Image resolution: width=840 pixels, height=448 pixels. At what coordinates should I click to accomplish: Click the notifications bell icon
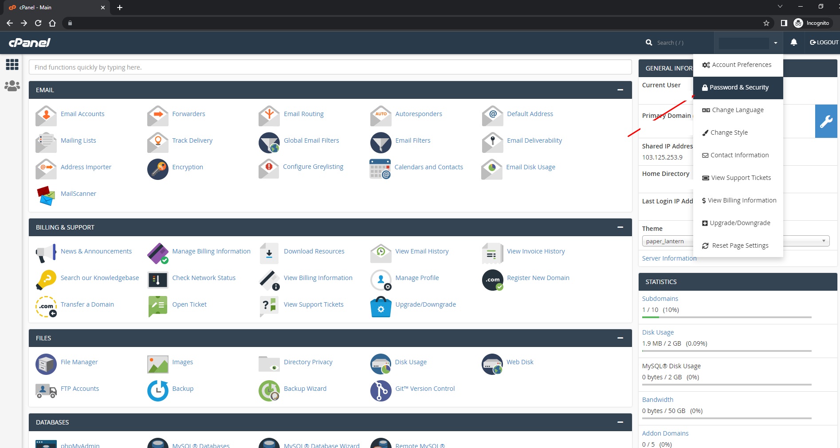pos(793,42)
